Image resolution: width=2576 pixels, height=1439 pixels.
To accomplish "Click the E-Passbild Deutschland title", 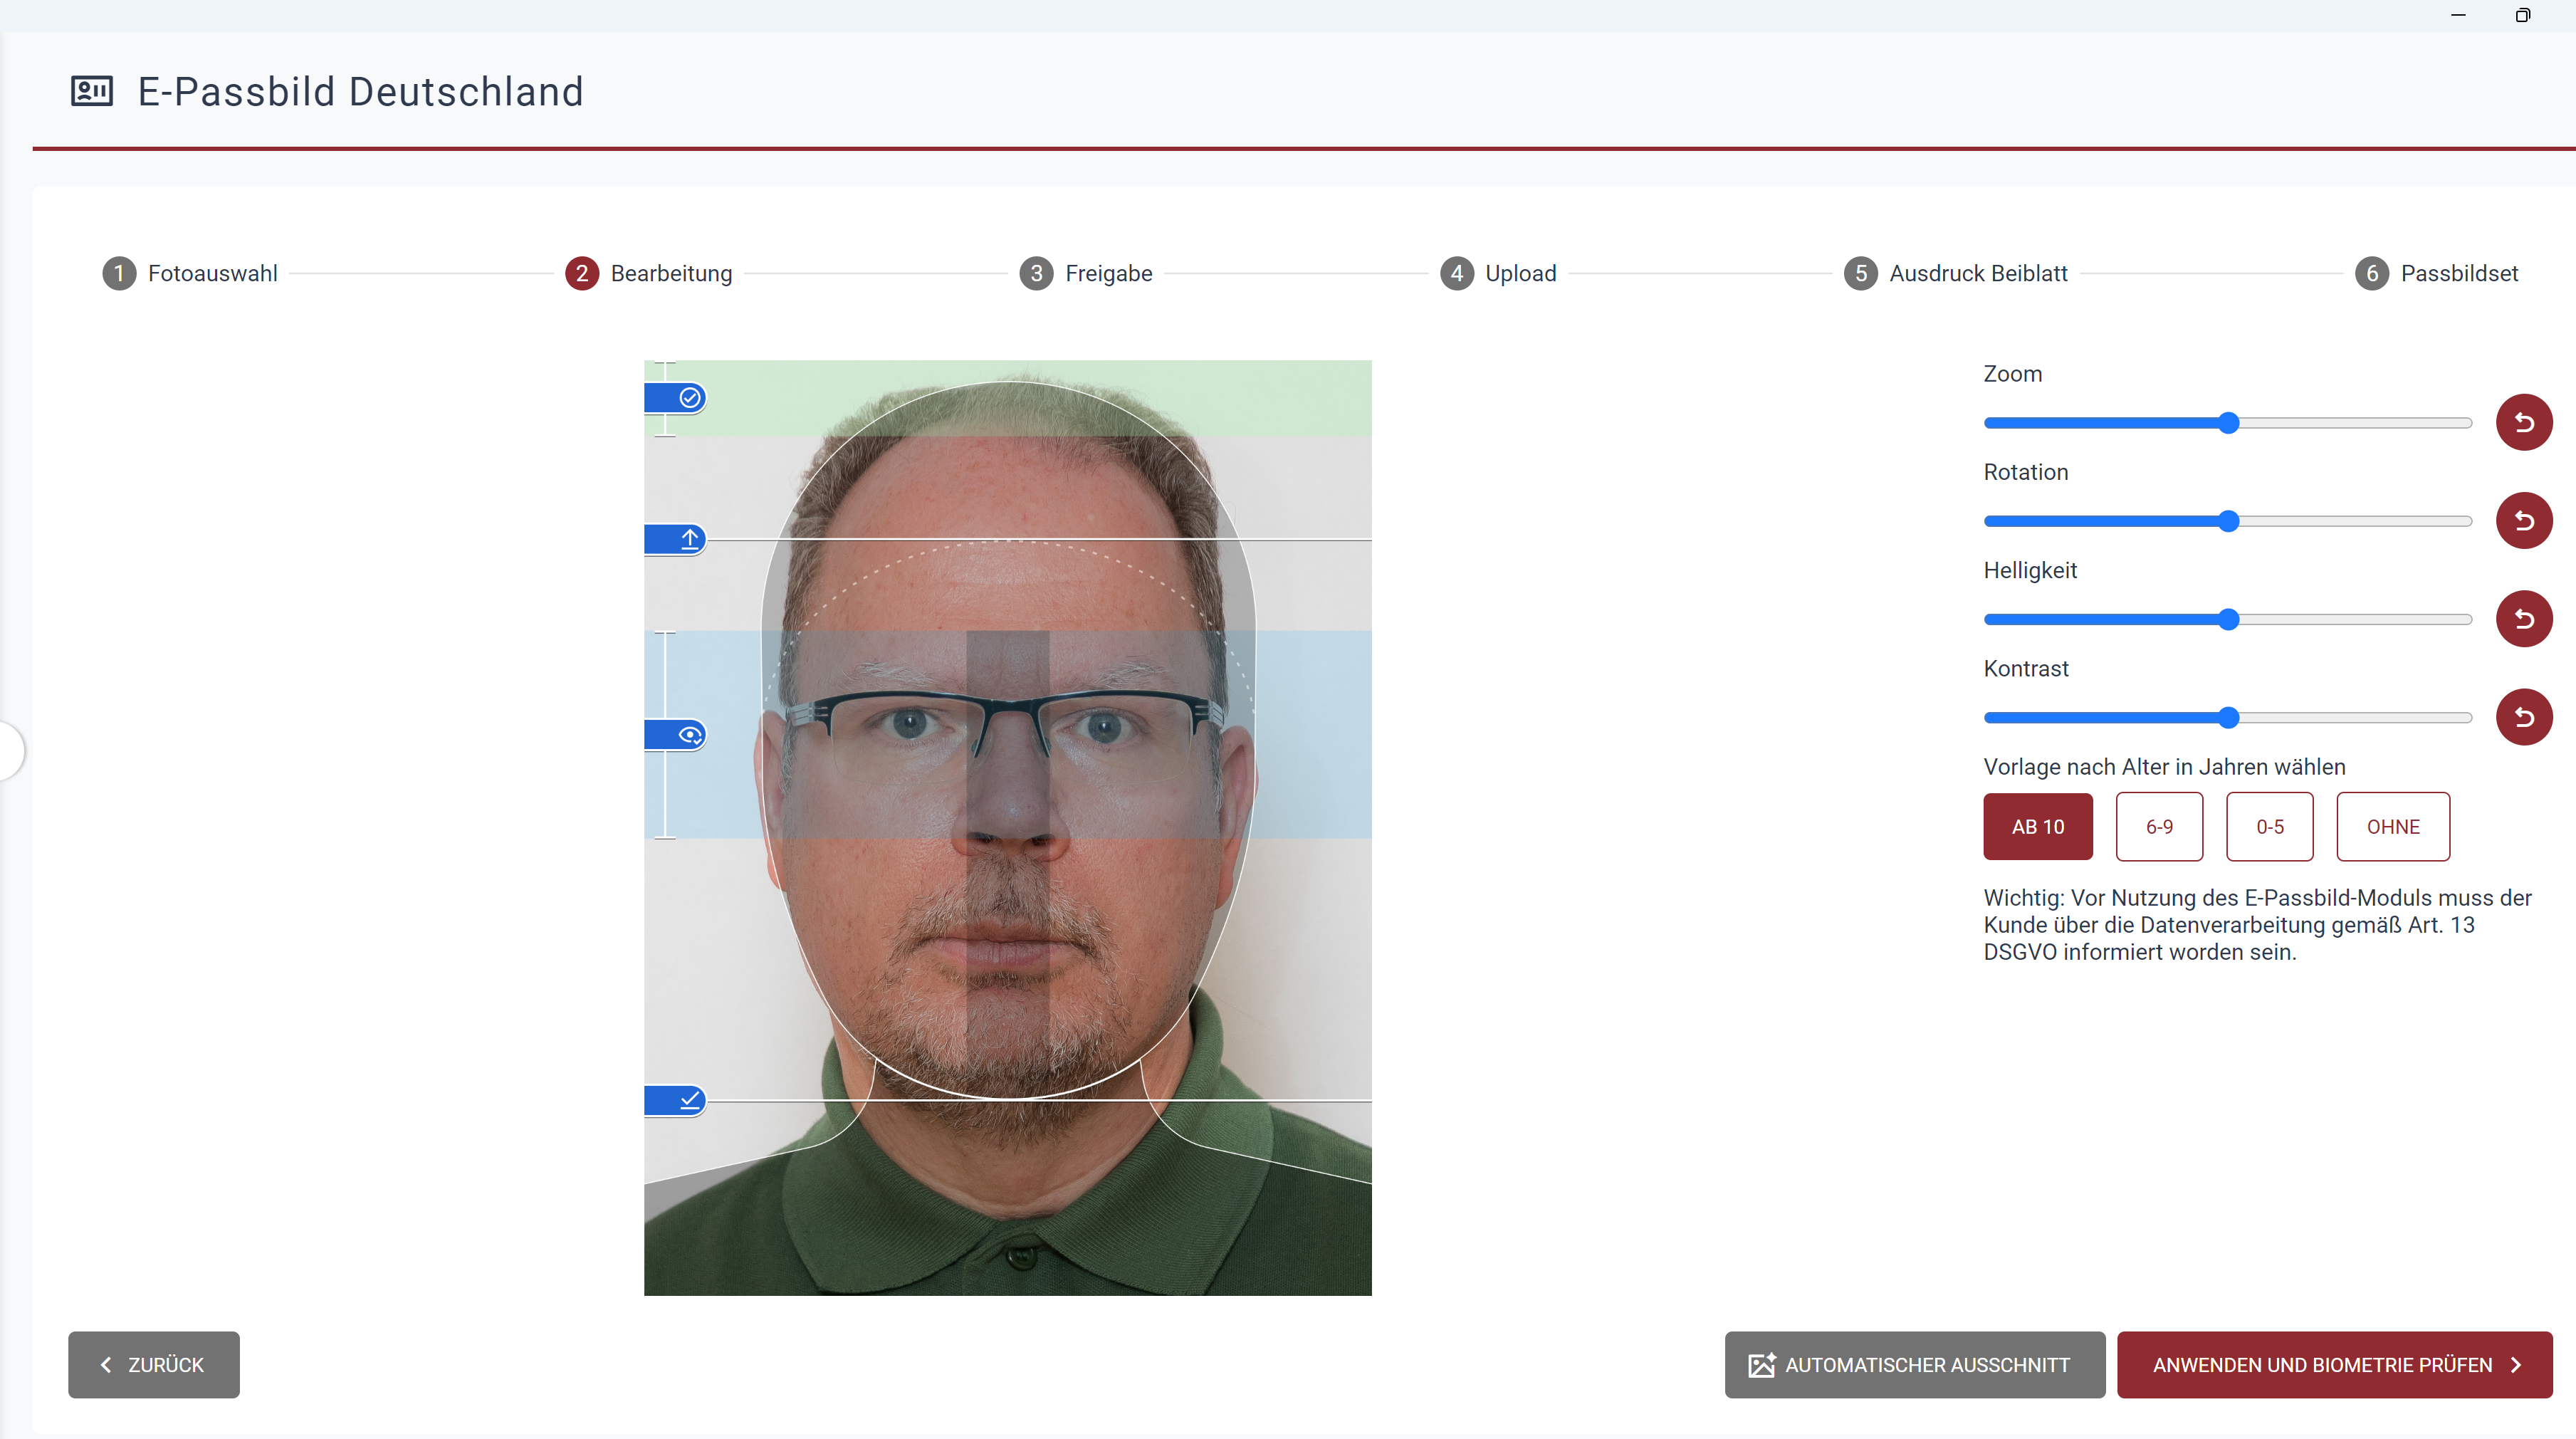I will click(x=361, y=91).
